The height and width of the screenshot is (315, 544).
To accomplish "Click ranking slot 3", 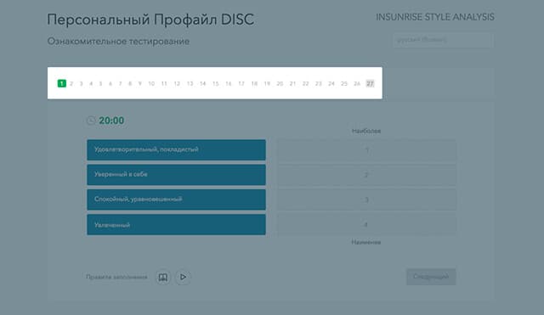I will [x=366, y=200].
